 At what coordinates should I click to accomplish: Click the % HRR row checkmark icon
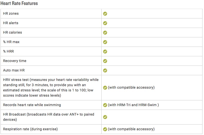click(x=105, y=52)
